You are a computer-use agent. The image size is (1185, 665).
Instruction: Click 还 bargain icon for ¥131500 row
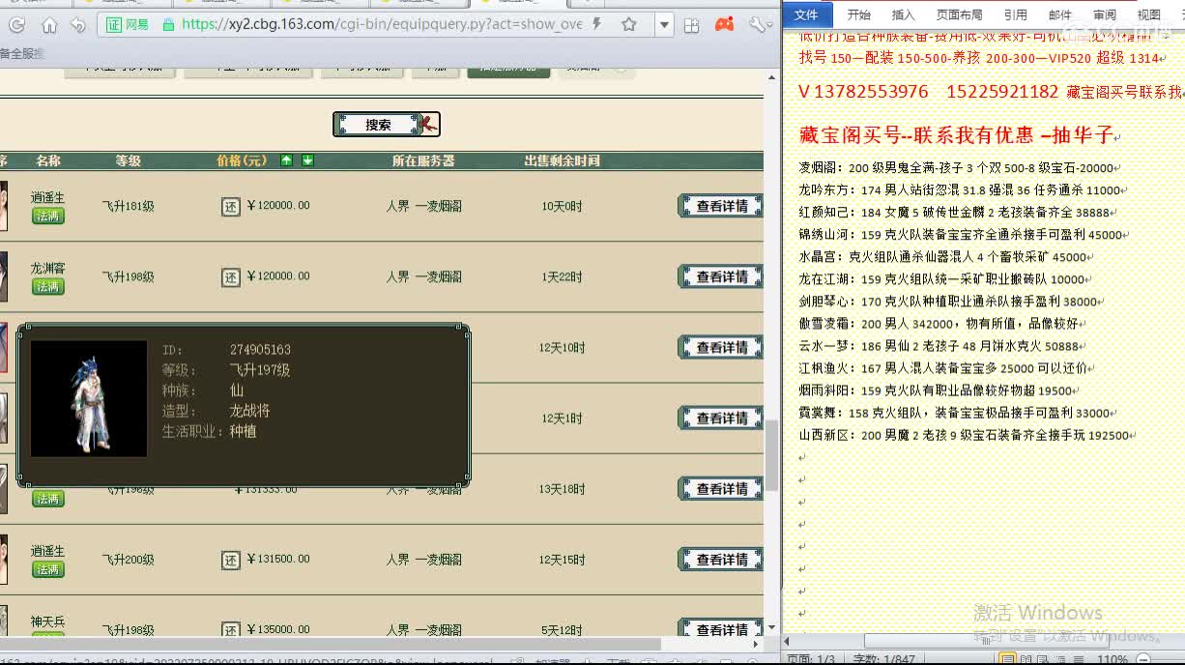pos(231,560)
